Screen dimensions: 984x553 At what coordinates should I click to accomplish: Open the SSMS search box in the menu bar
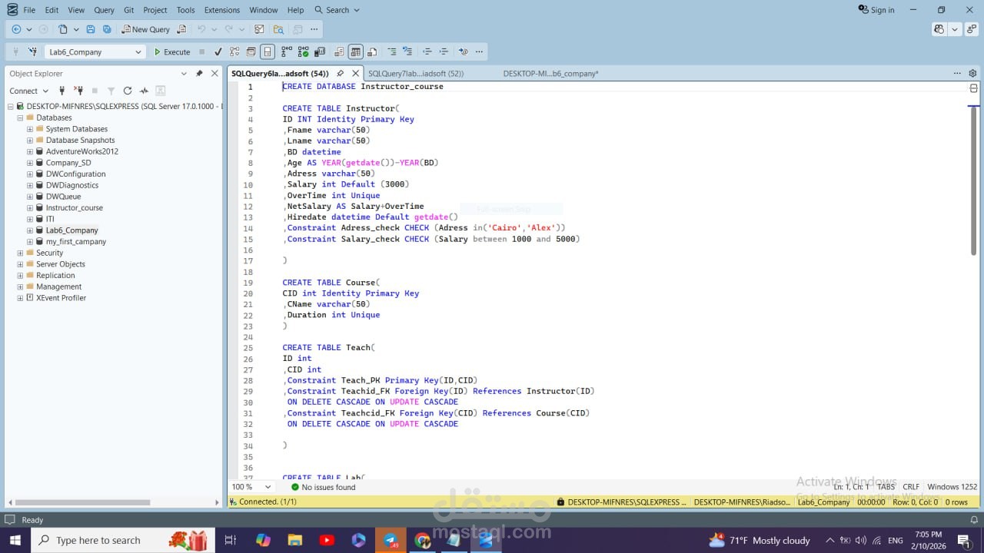tap(337, 10)
